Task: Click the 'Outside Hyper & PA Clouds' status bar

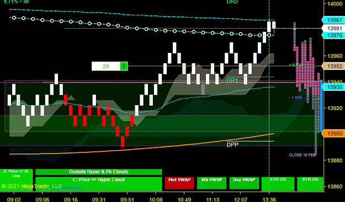Action: (99, 172)
